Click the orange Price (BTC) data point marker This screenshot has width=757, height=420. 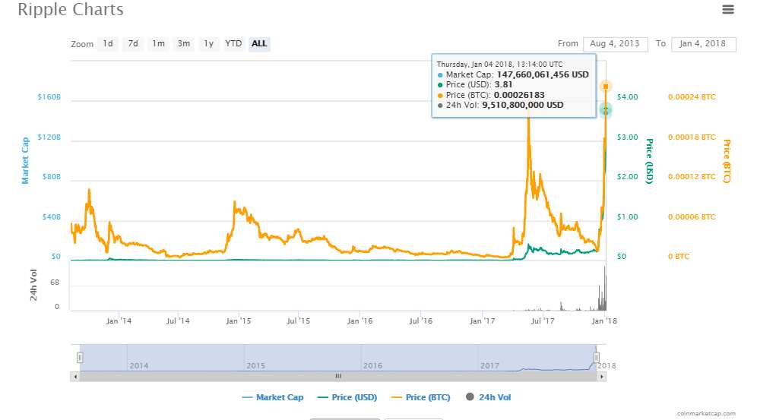click(x=606, y=87)
